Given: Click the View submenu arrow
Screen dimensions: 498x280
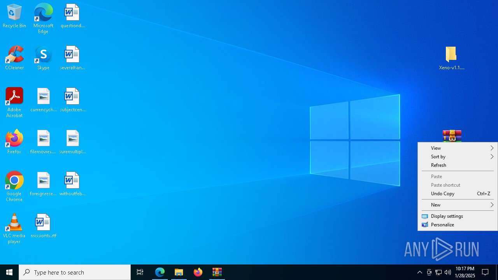Looking at the screenshot, I should tap(492, 148).
